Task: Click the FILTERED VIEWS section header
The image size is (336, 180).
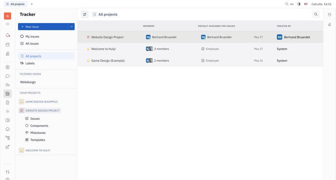Action: click(30, 74)
